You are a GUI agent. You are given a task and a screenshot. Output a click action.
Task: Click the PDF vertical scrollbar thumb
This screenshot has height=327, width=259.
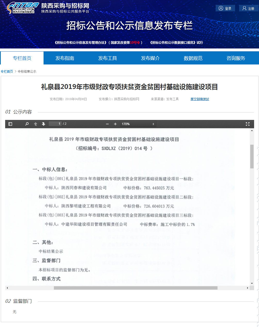pos(252,156)
